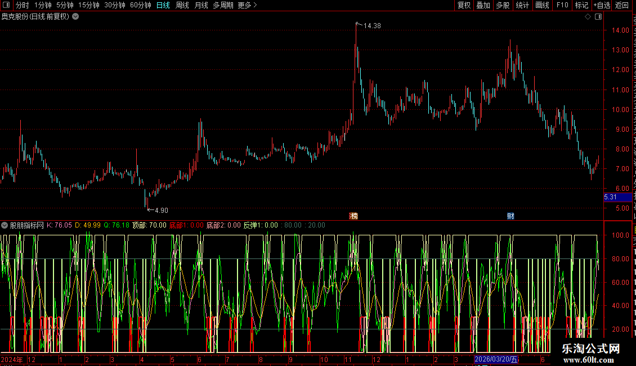The height and width of the screenshot is (366, 636).
Task: Click the 榜 event marker on the chart
Action: 353,216
